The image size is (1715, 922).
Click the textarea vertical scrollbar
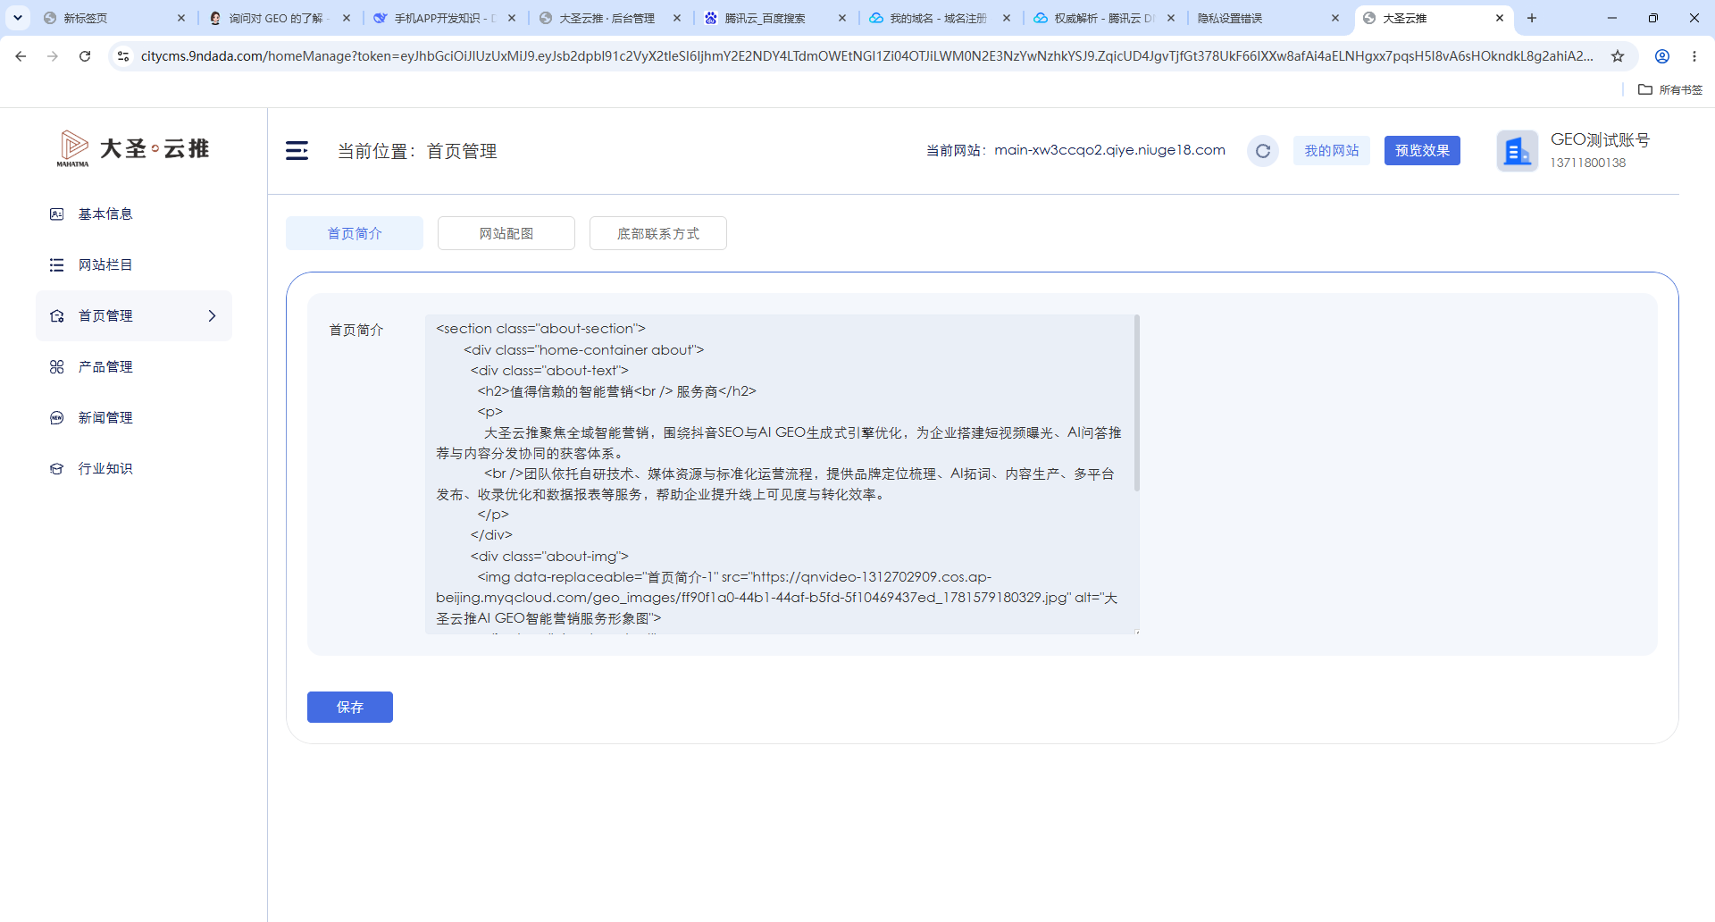1137,403
